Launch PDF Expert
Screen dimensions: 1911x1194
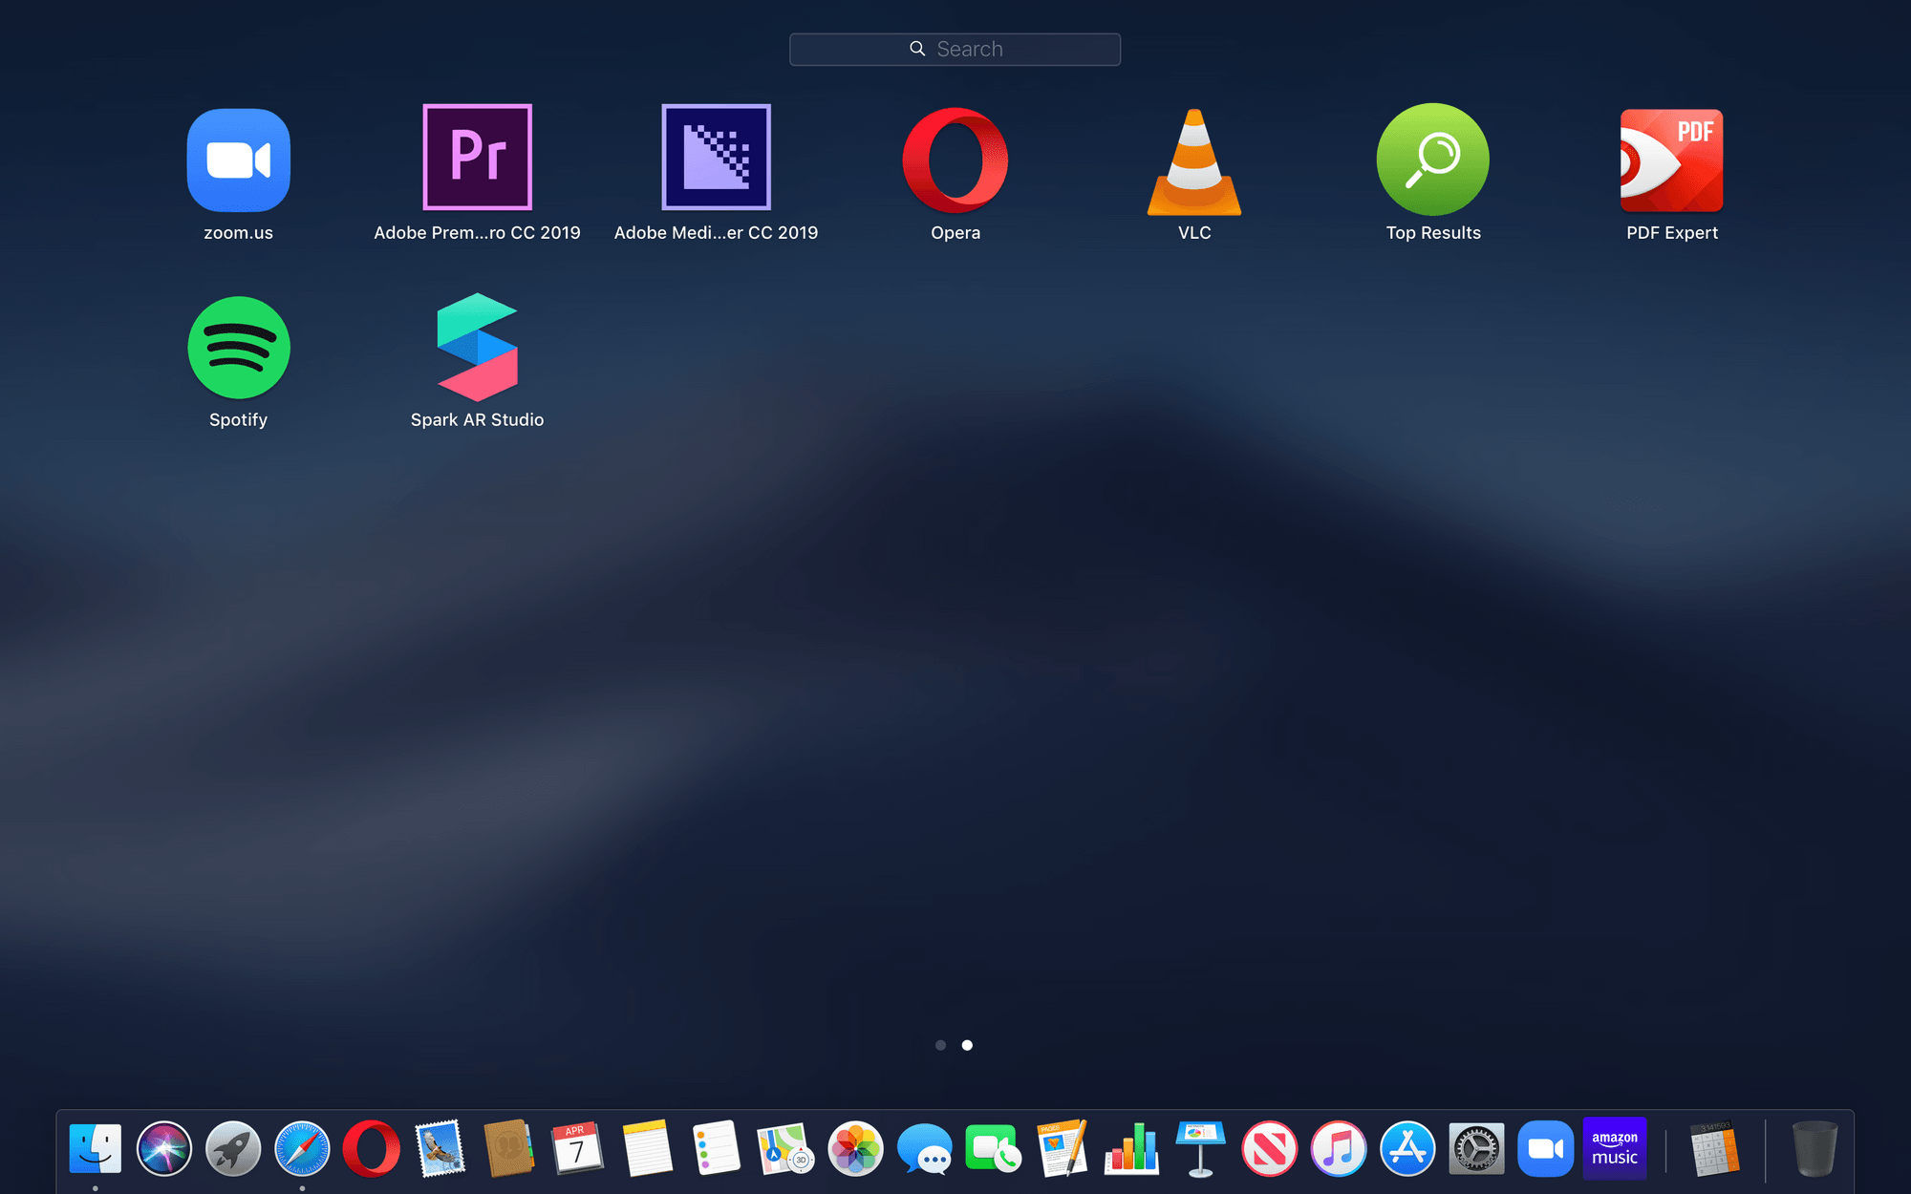1671,160
